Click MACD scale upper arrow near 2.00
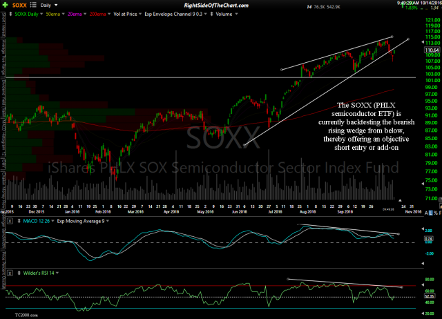Viewport: 442px width, 319px height. click(x=422, y=229)
